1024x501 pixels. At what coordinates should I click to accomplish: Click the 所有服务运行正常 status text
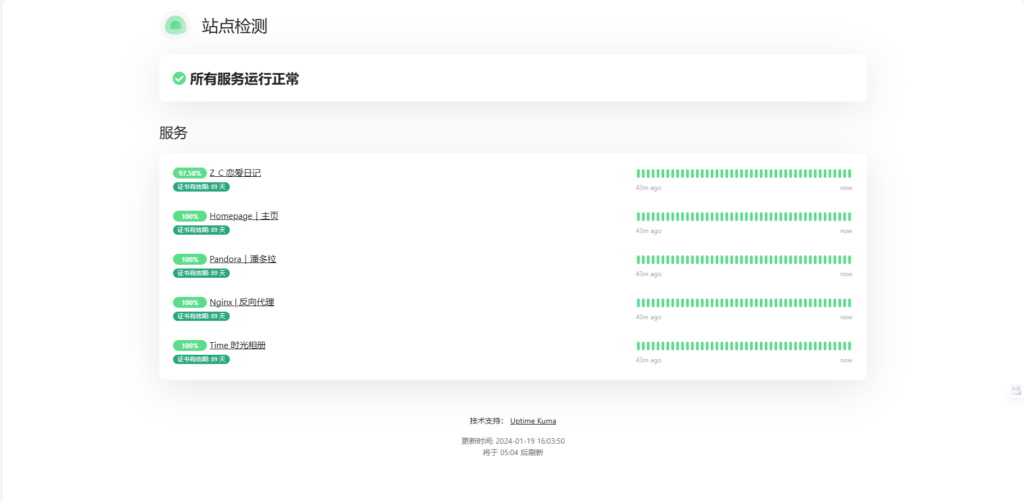245,79
